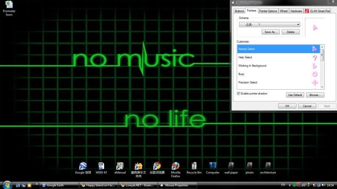Switch to the Pointer Options tab
This screenshot has height=189, width=337.
[268, 11]
